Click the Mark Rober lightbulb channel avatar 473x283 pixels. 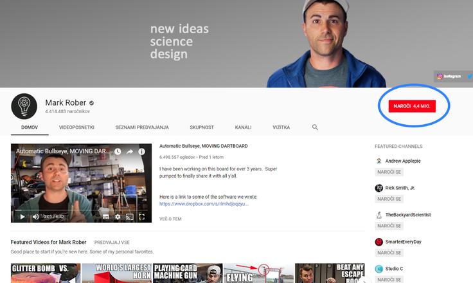(x=24, y=106)
